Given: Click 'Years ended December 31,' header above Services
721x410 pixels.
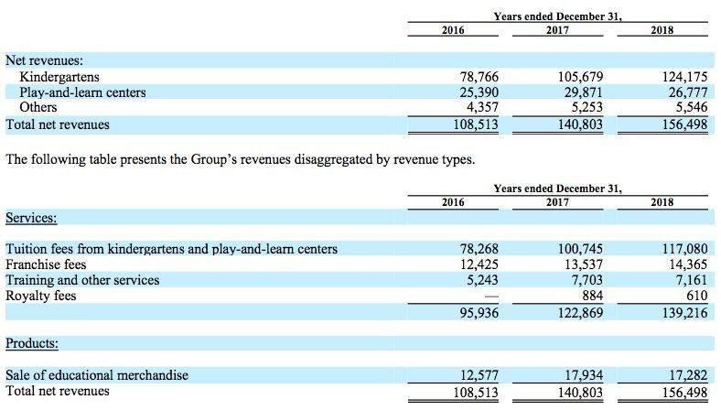Looking at the screenshot, I should 558,189.
